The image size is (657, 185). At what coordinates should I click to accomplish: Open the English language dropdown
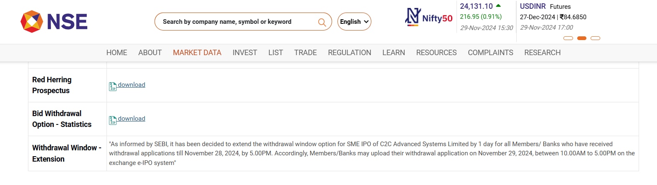click(354, 22)
